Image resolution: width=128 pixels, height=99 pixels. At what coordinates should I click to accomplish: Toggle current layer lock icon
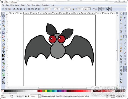point(28,96)
